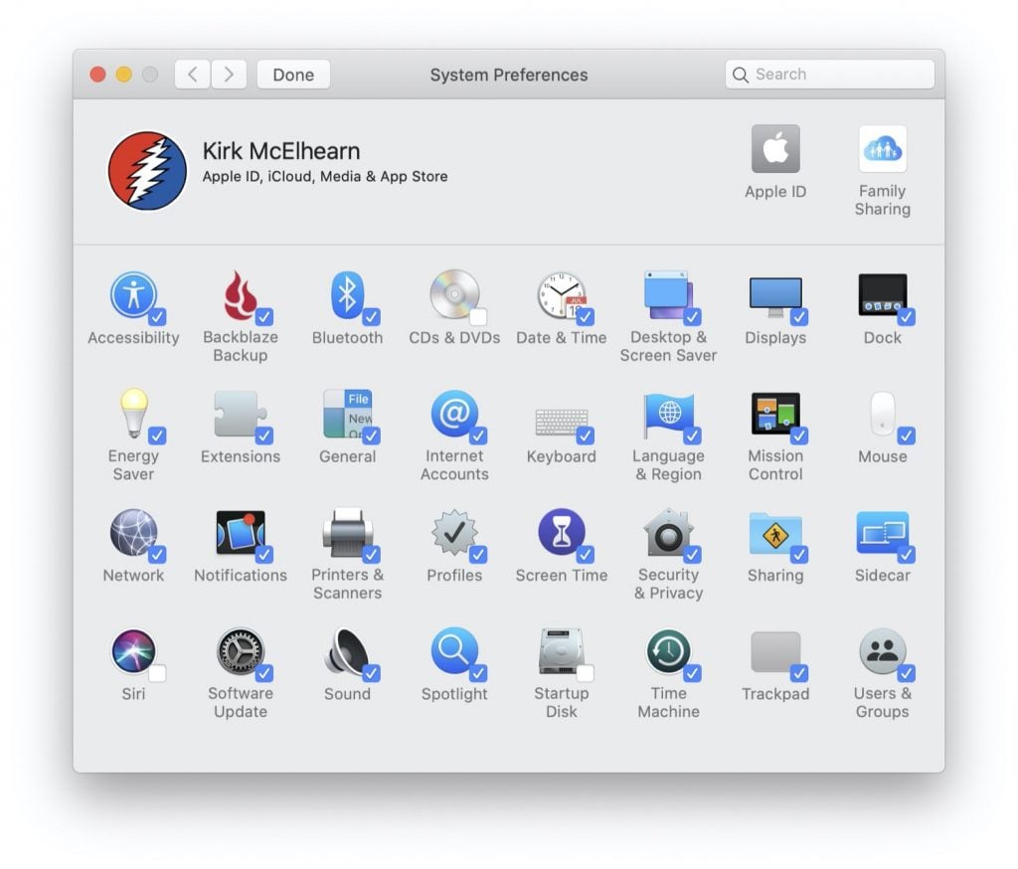The height and width of the screenshot is (869, 1018).
Task: Open the Backblaze Backup preference pane icon
Action: tap(239, 296)
